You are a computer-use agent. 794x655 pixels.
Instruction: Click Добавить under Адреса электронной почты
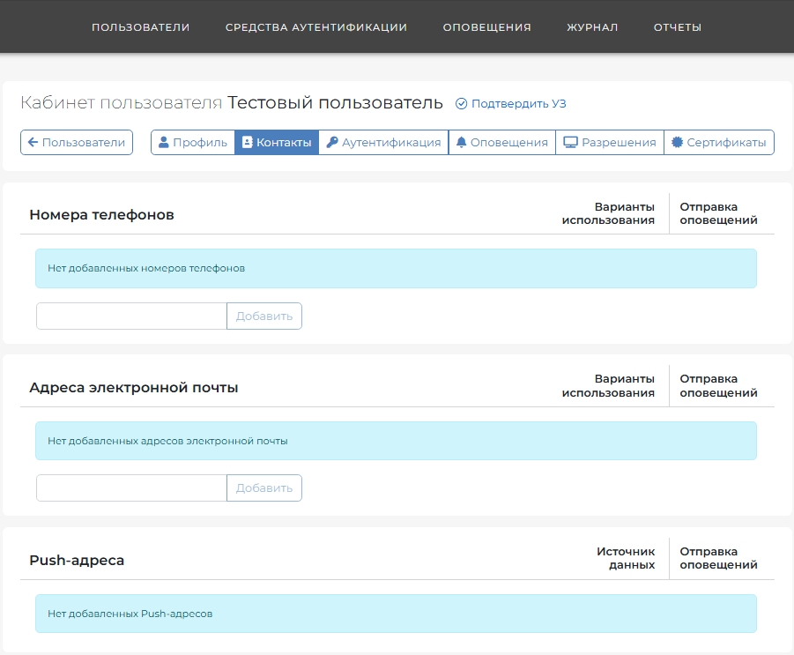[264, 488]
